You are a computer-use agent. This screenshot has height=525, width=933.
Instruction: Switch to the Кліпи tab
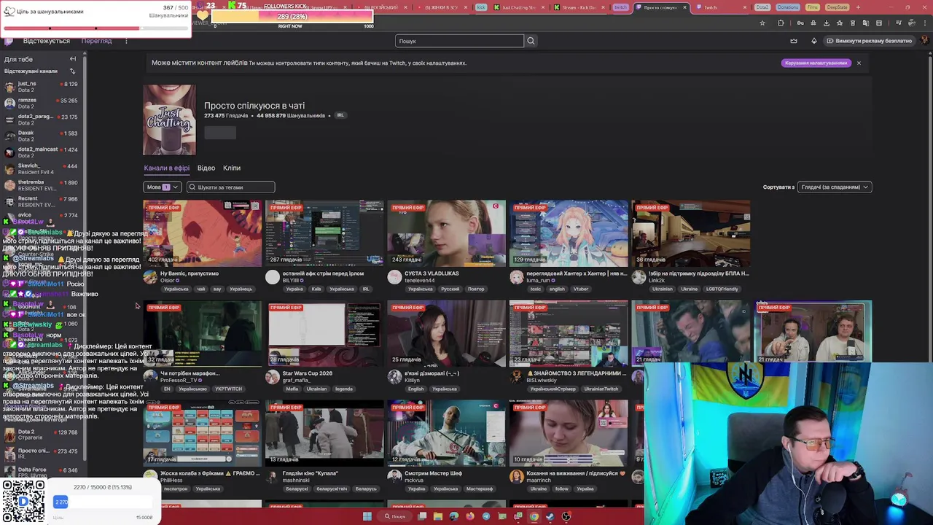click(x=232, y=168)
